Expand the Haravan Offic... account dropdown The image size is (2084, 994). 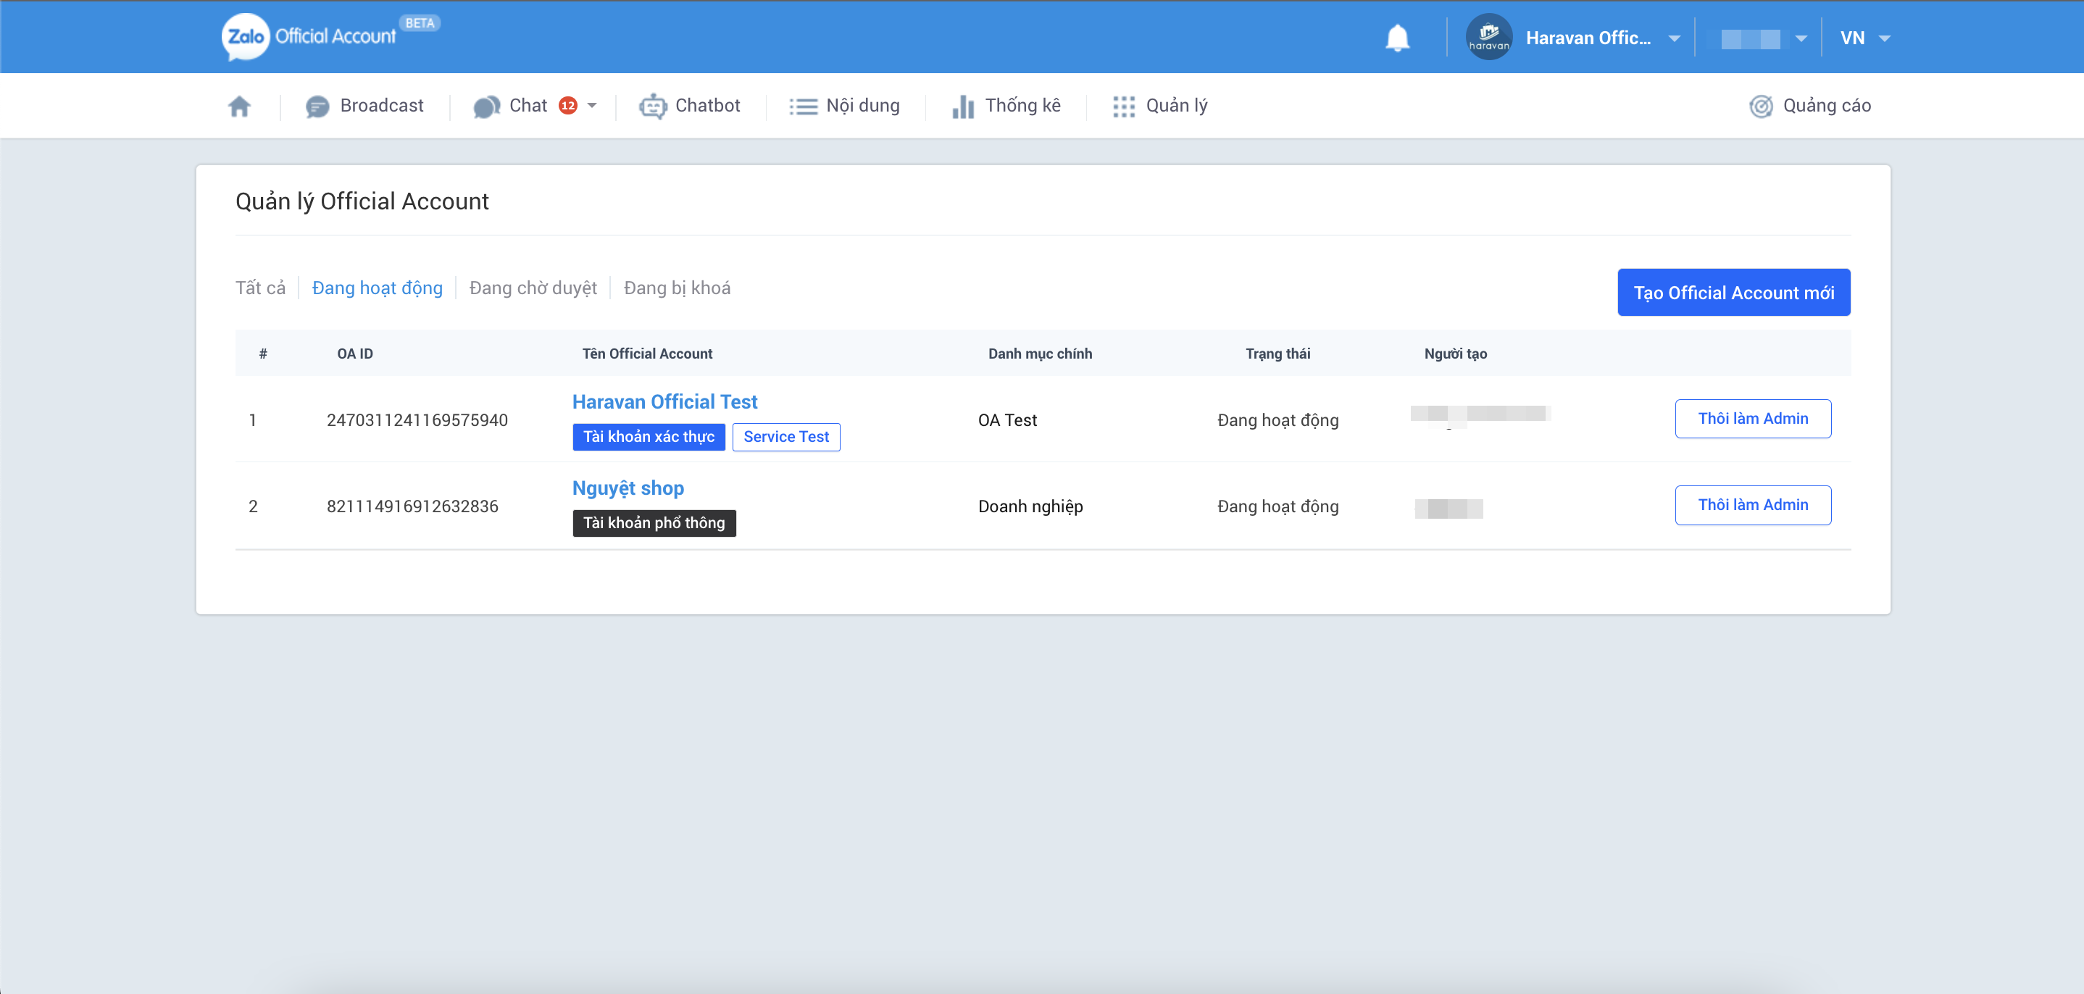click(1674, 38)
